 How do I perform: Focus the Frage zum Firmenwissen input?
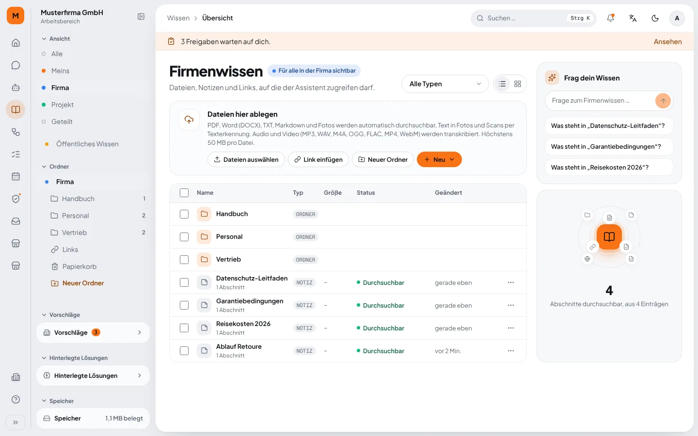(x=601, y=101)
